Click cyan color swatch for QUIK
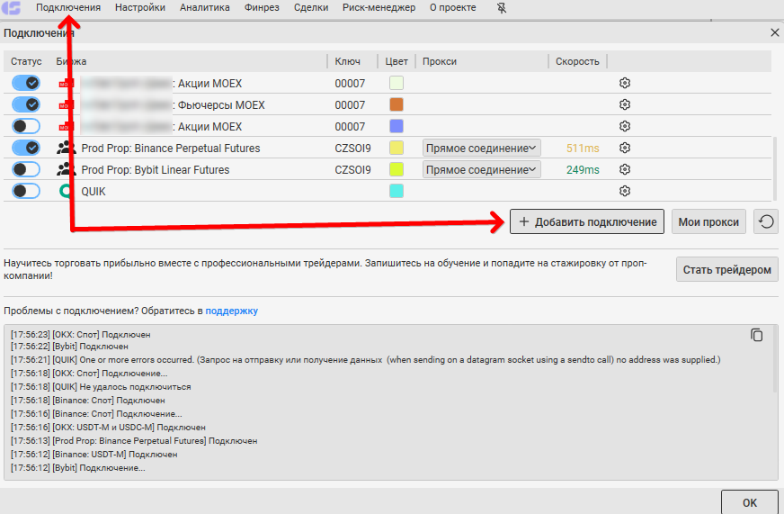Viewport: 784px width, 514px height. tap(396, 191)
